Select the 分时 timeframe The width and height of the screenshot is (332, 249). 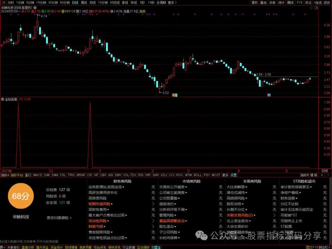(10, 2)
